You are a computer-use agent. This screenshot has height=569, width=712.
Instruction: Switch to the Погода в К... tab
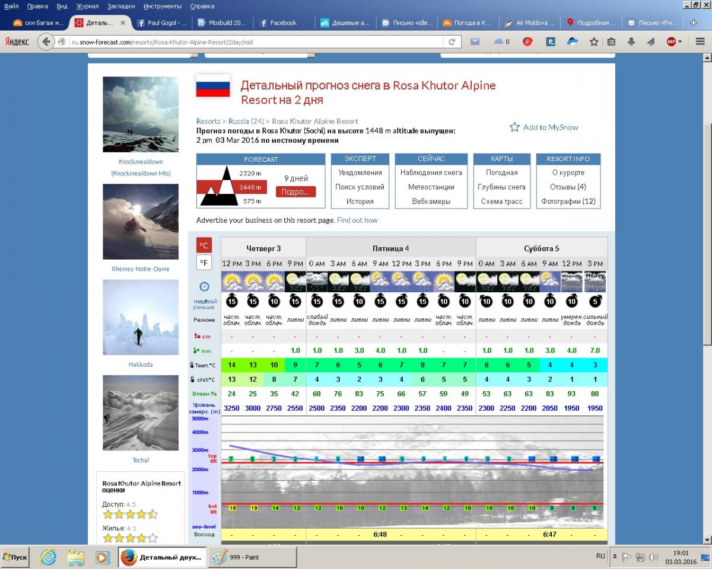[x=468, y=23]
